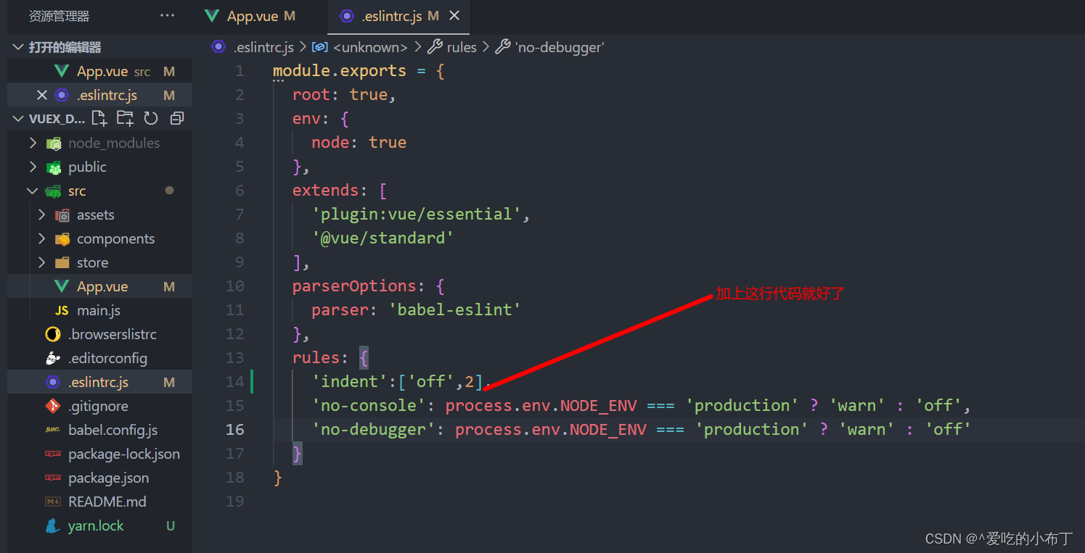
Task: Click rules in the breadcrumb path
Action: coord(462,47)
